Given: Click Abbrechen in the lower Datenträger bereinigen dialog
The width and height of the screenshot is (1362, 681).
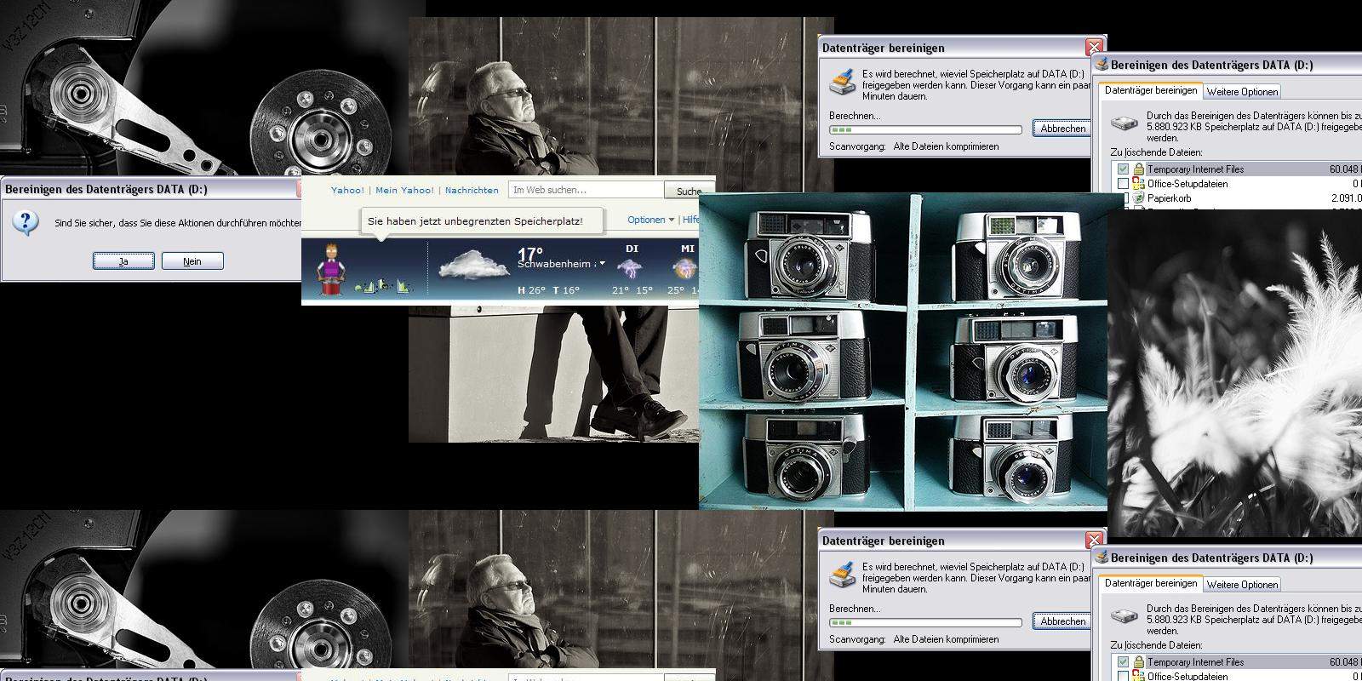Looking at the screenshot, I should pos(1063,621).
